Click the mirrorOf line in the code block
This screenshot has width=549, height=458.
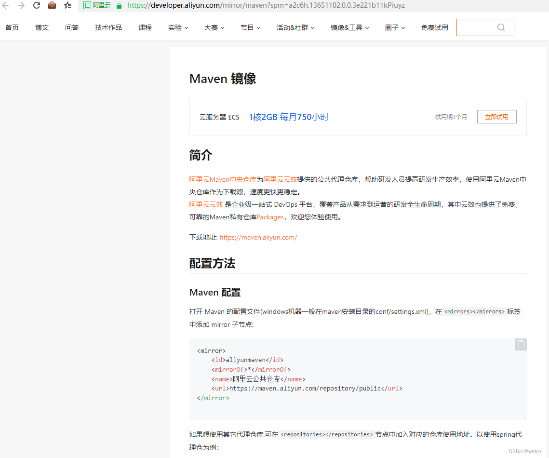[x=251, y=369]
